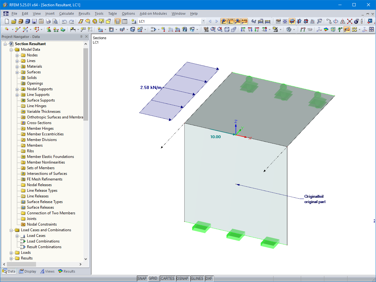
Task: Toggle CARTES in the status bar
Action: (x=167, y=279)
